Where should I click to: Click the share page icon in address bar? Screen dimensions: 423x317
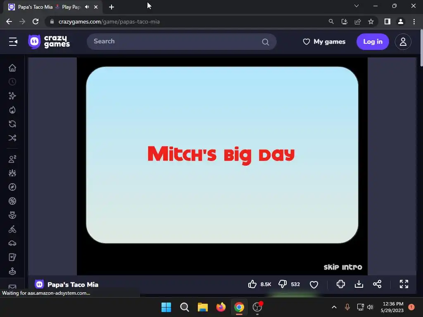tap(358, 21)
